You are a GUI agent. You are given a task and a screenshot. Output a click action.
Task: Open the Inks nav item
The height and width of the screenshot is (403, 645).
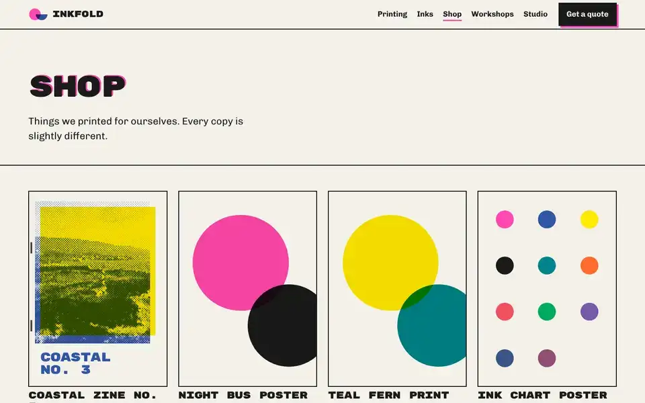tap(425, 14)
